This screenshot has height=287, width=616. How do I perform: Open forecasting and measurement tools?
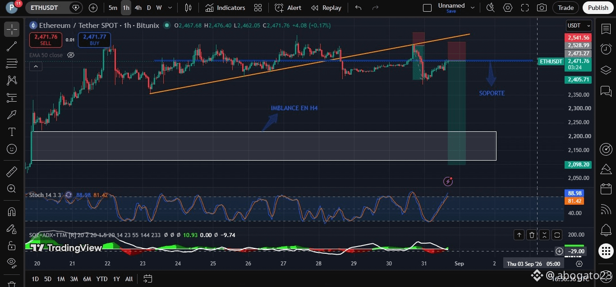click(x=12, y=98)
